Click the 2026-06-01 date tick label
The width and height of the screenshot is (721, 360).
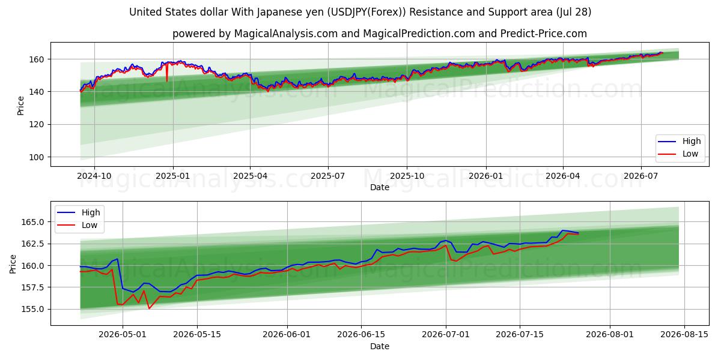287,335
